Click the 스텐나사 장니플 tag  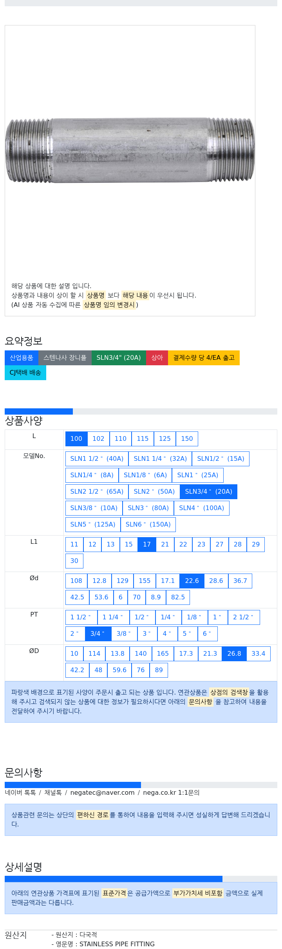pos(65,358)
